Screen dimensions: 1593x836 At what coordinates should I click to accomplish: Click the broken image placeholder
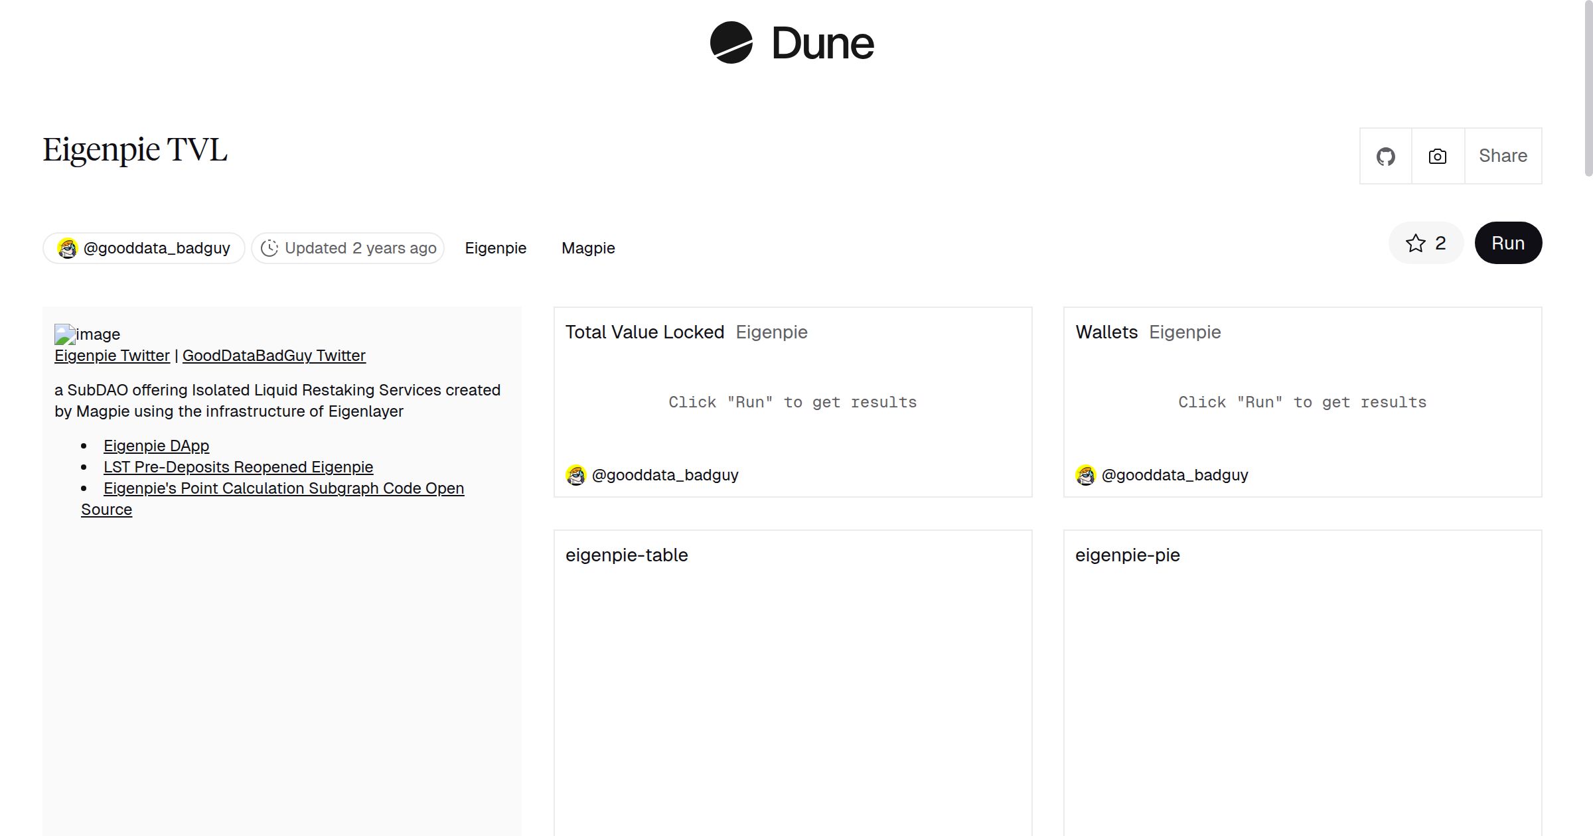[x=65, y=334]
